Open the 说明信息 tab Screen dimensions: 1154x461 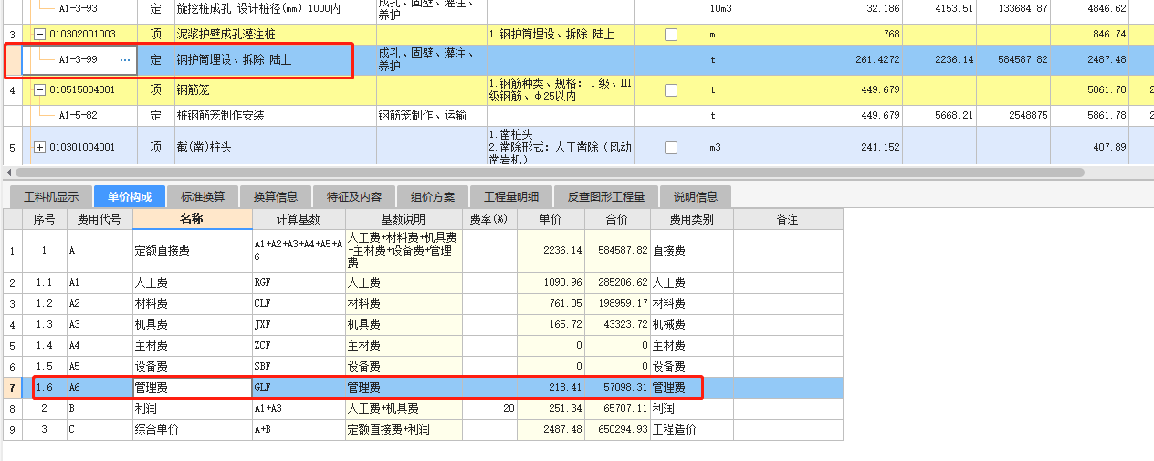(696, 196)
